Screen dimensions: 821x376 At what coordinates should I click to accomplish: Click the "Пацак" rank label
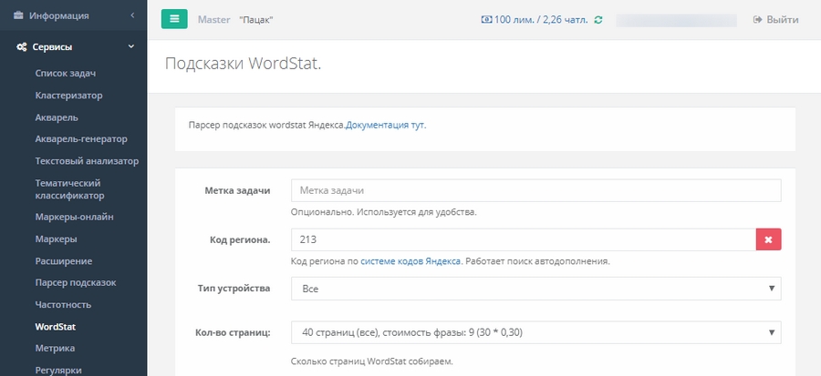coord(256,20)
